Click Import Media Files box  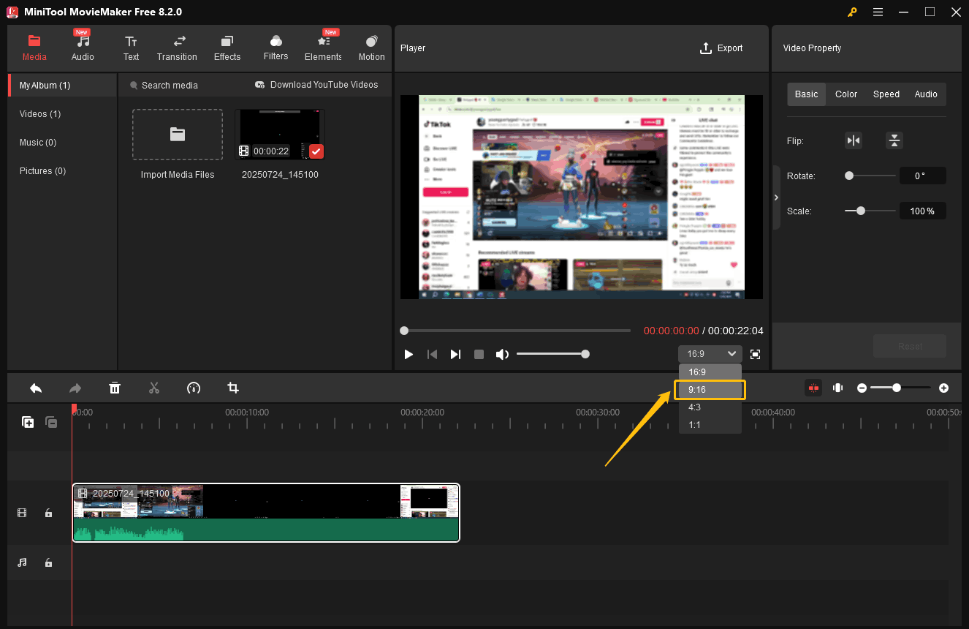178,135
